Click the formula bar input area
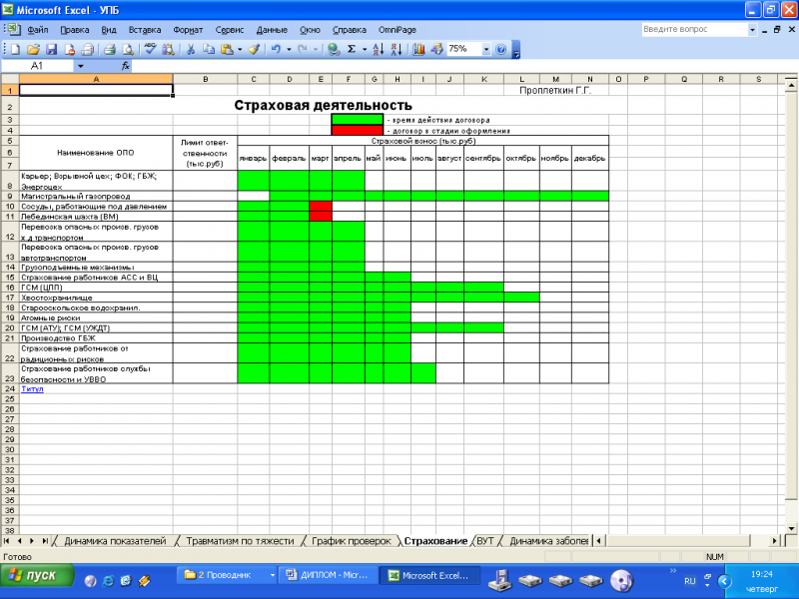 [x=458, y=66]
